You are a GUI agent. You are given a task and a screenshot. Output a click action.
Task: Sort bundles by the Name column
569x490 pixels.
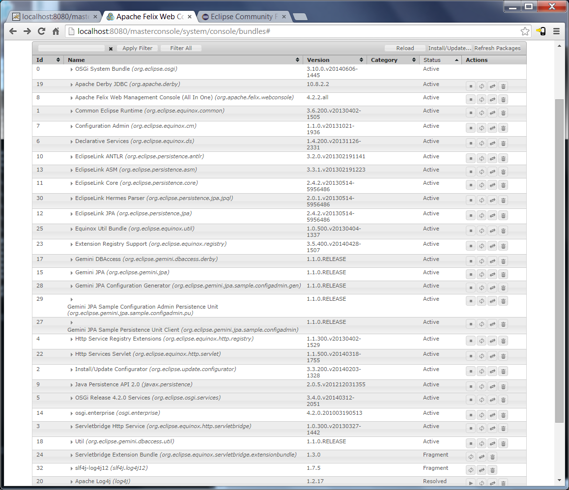tap(183, 60)
